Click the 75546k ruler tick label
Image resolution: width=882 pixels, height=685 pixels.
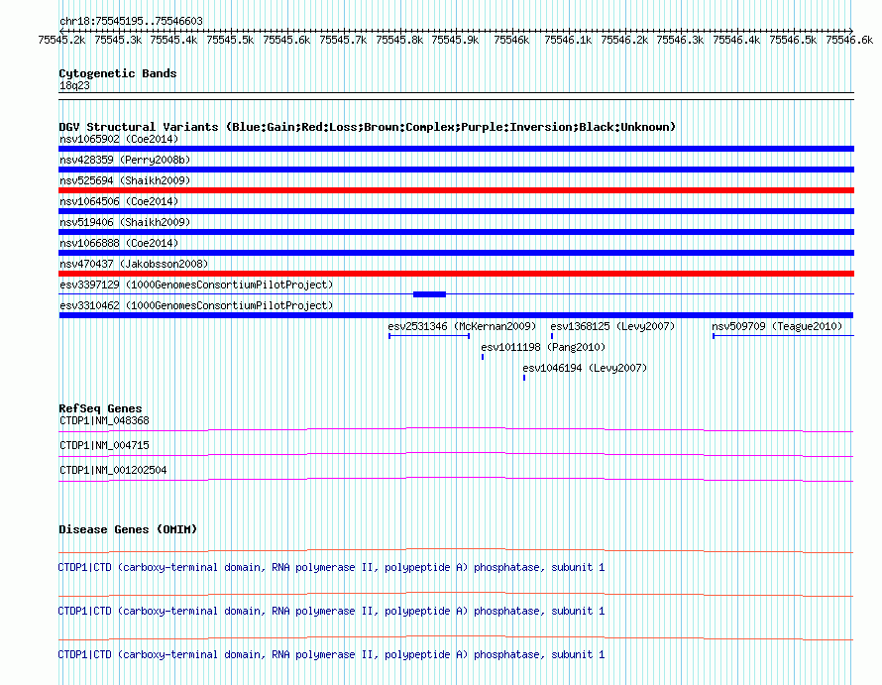[511, 40]
